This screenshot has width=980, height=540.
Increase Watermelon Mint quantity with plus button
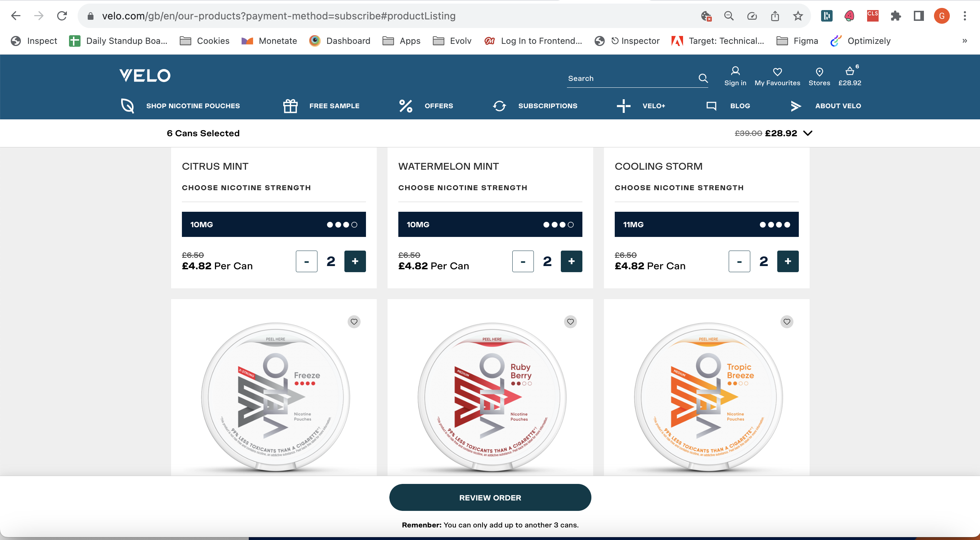coord(571,261)
